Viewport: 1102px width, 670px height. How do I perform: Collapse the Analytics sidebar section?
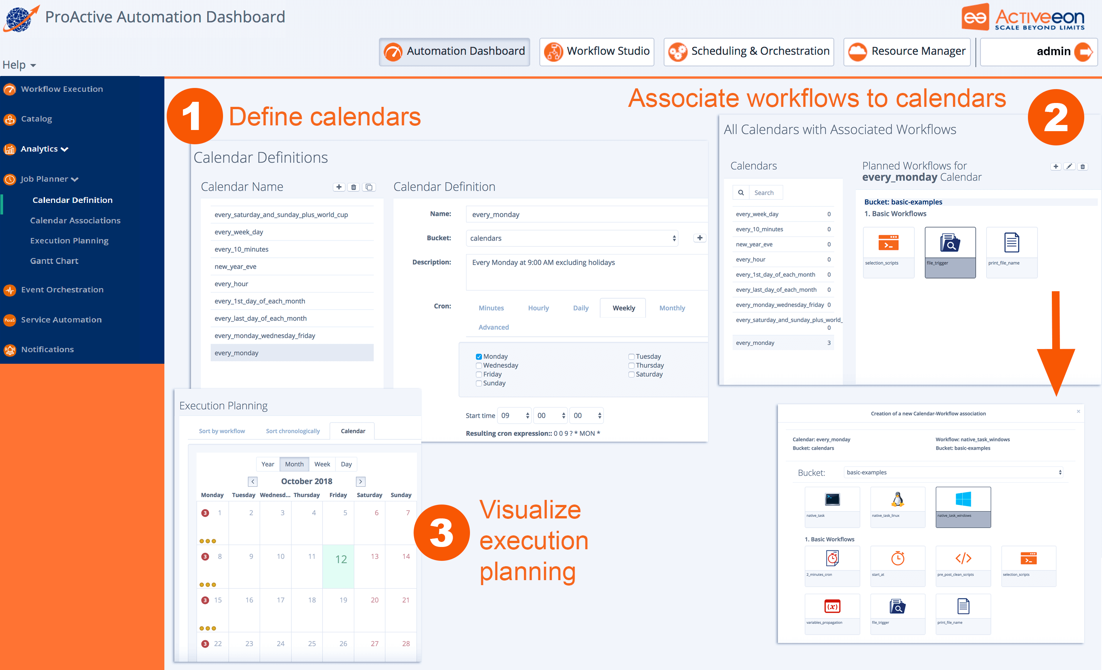point(65,149)
